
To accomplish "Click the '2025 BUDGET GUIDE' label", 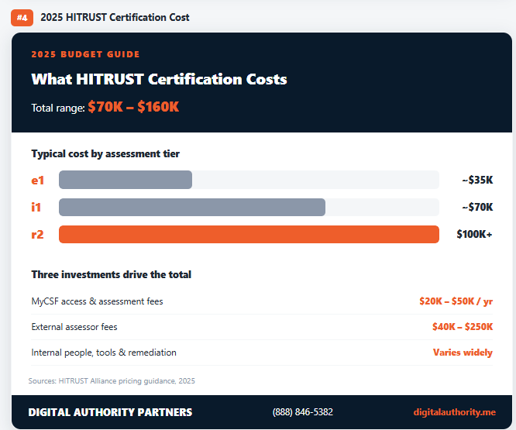I will point(85,54).
